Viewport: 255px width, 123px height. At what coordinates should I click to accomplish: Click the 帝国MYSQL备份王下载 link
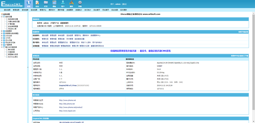pos(240,56)
